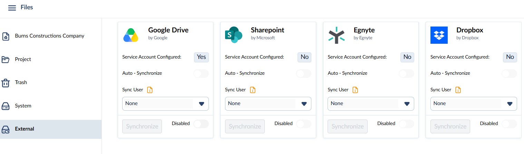
Task: Open the Dropbox Sync User dropdown
Action: pyautogui.click(x=474, y=104)
